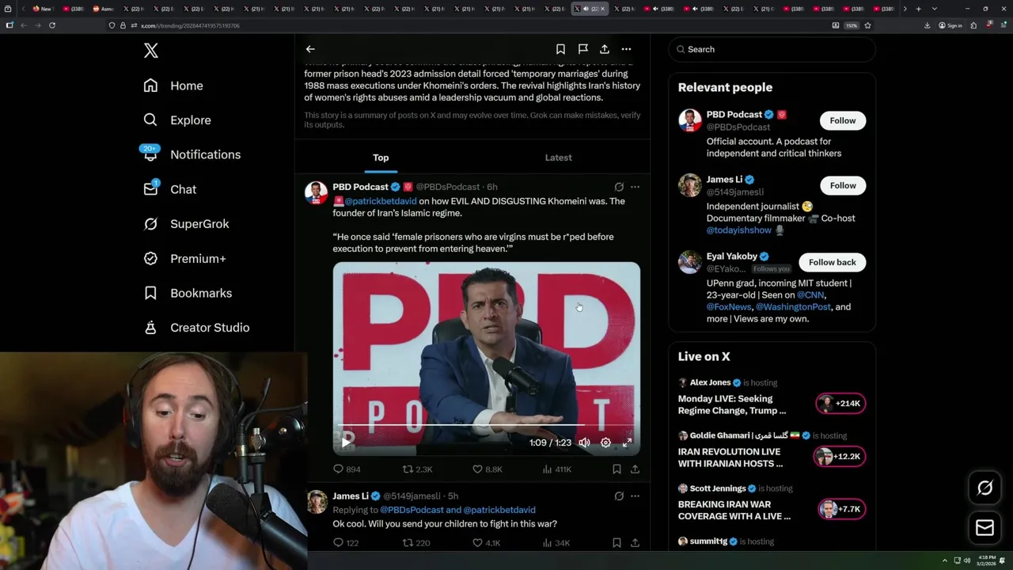The height and width of the screenshot is (570, 1013).
Task: Share the James Li reply
Action: (635, 543)
